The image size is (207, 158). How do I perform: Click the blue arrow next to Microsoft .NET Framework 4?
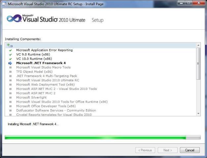tap(10, 63)
